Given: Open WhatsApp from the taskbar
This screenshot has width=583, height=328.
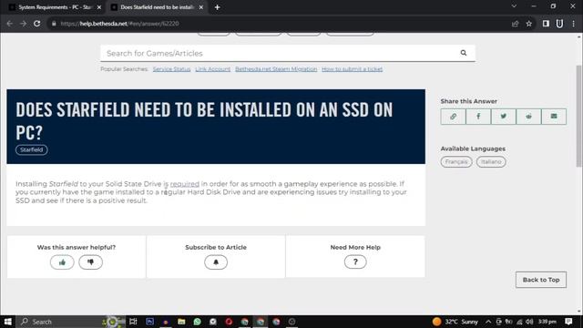Looking at the screenshot, I should (x=197, y=322).
